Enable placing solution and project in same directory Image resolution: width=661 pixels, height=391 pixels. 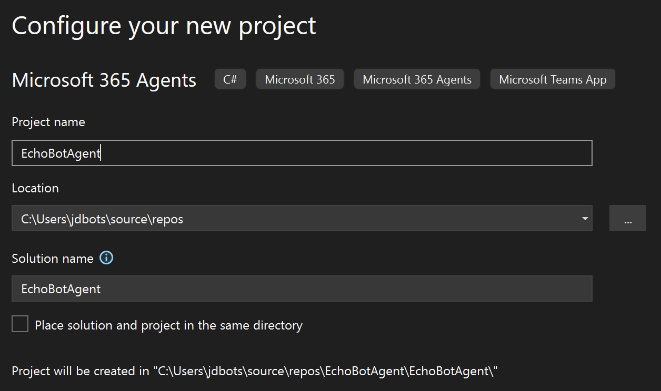point(20,324)
